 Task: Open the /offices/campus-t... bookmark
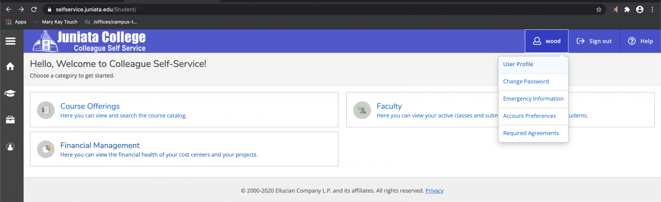click(x=111, y=22)
